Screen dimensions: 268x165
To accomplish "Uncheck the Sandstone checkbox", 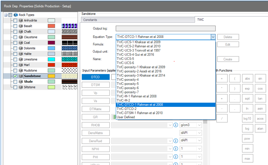I will click(x=15, y=76).
